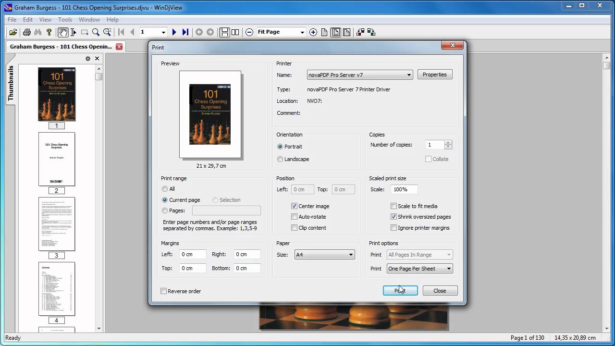Open the View menu
Image resolution: width=615 pixels, height=346 pixels.
[45, 20]
